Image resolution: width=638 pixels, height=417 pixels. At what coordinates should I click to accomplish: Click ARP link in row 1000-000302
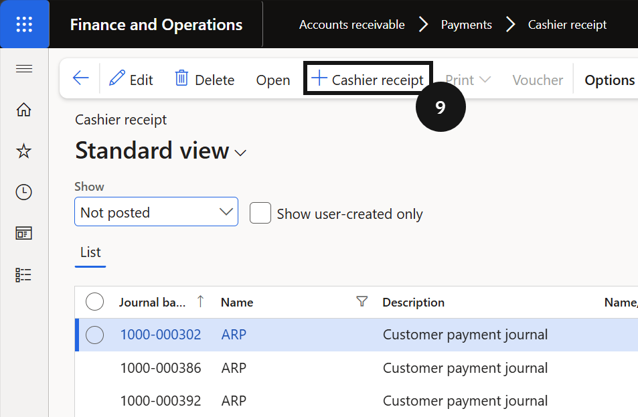pos(234,335)
